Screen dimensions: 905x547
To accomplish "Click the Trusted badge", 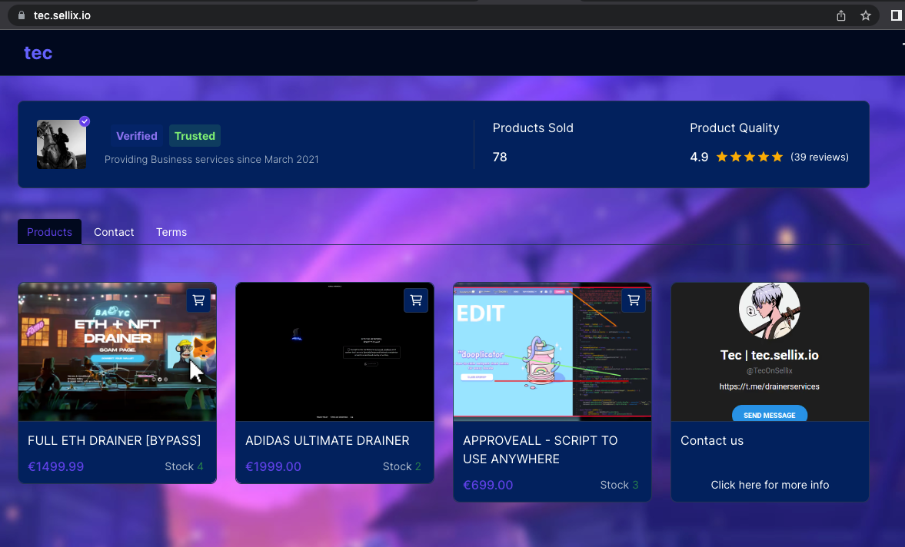I will click(195, 136).
